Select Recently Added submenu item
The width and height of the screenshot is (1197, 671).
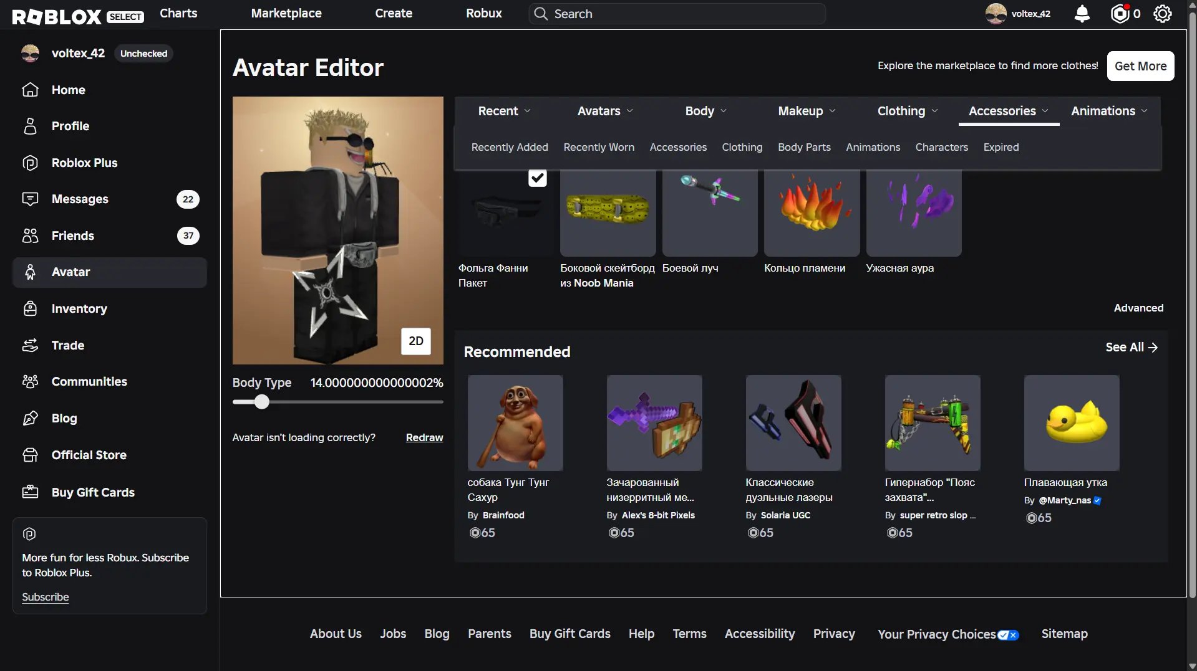(x=510, y=147)
